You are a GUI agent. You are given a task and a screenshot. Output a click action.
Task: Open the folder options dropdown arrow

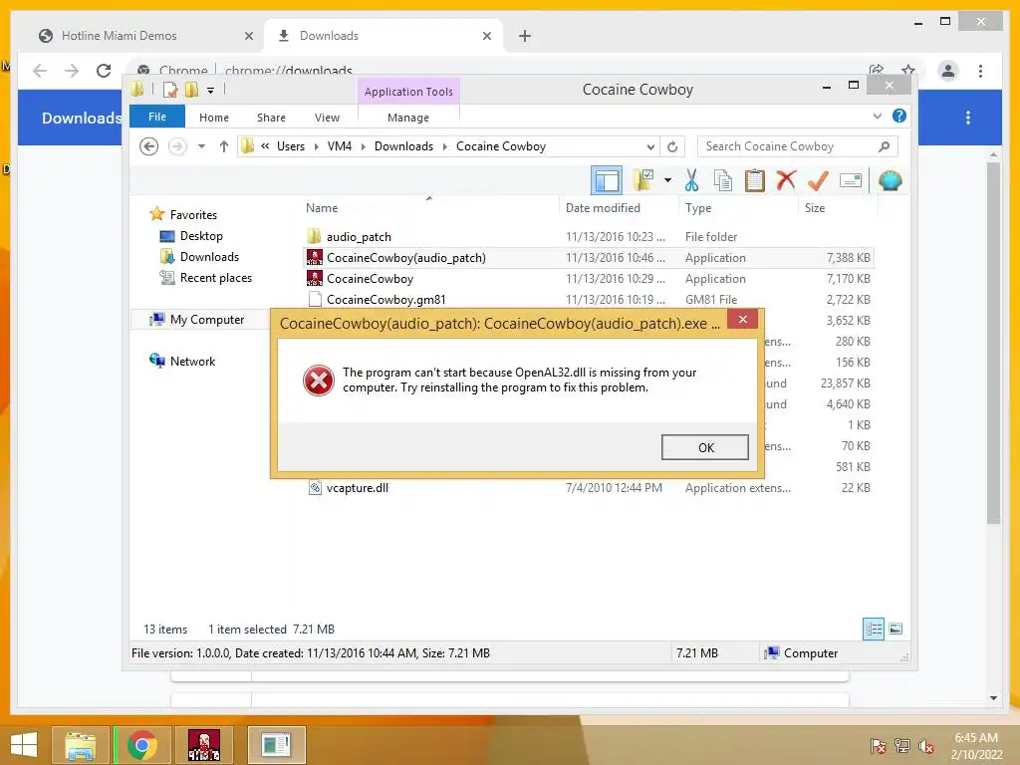[x=667, y=180]
